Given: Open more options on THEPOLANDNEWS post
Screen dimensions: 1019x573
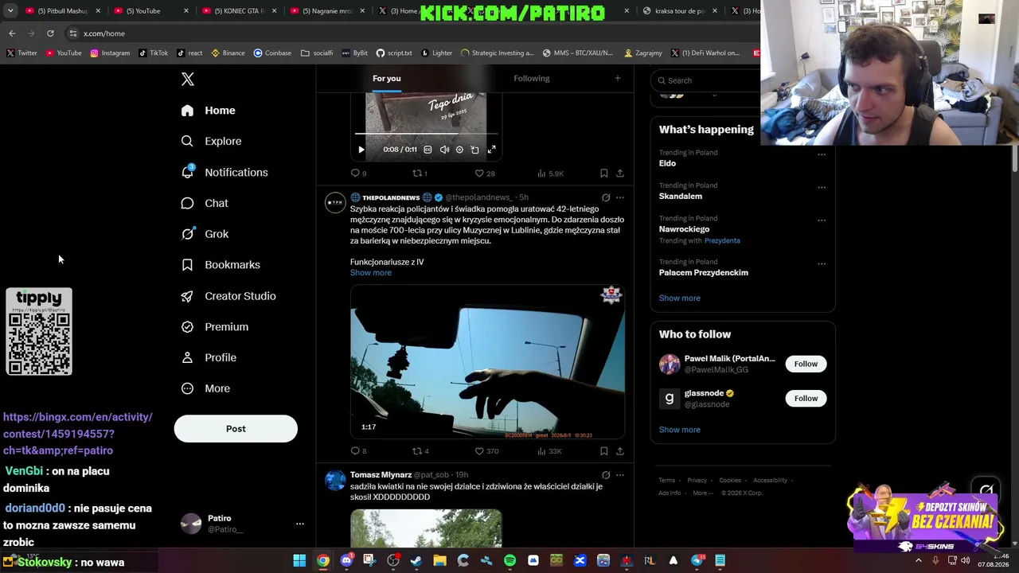Looking at the screenshot, I should (x=620, y=197).
